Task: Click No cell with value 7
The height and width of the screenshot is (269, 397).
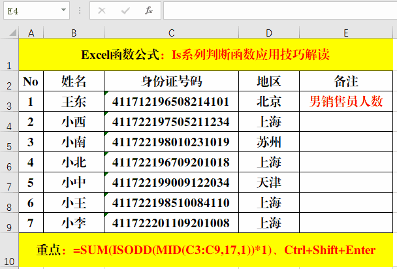Action: (31, 223)
